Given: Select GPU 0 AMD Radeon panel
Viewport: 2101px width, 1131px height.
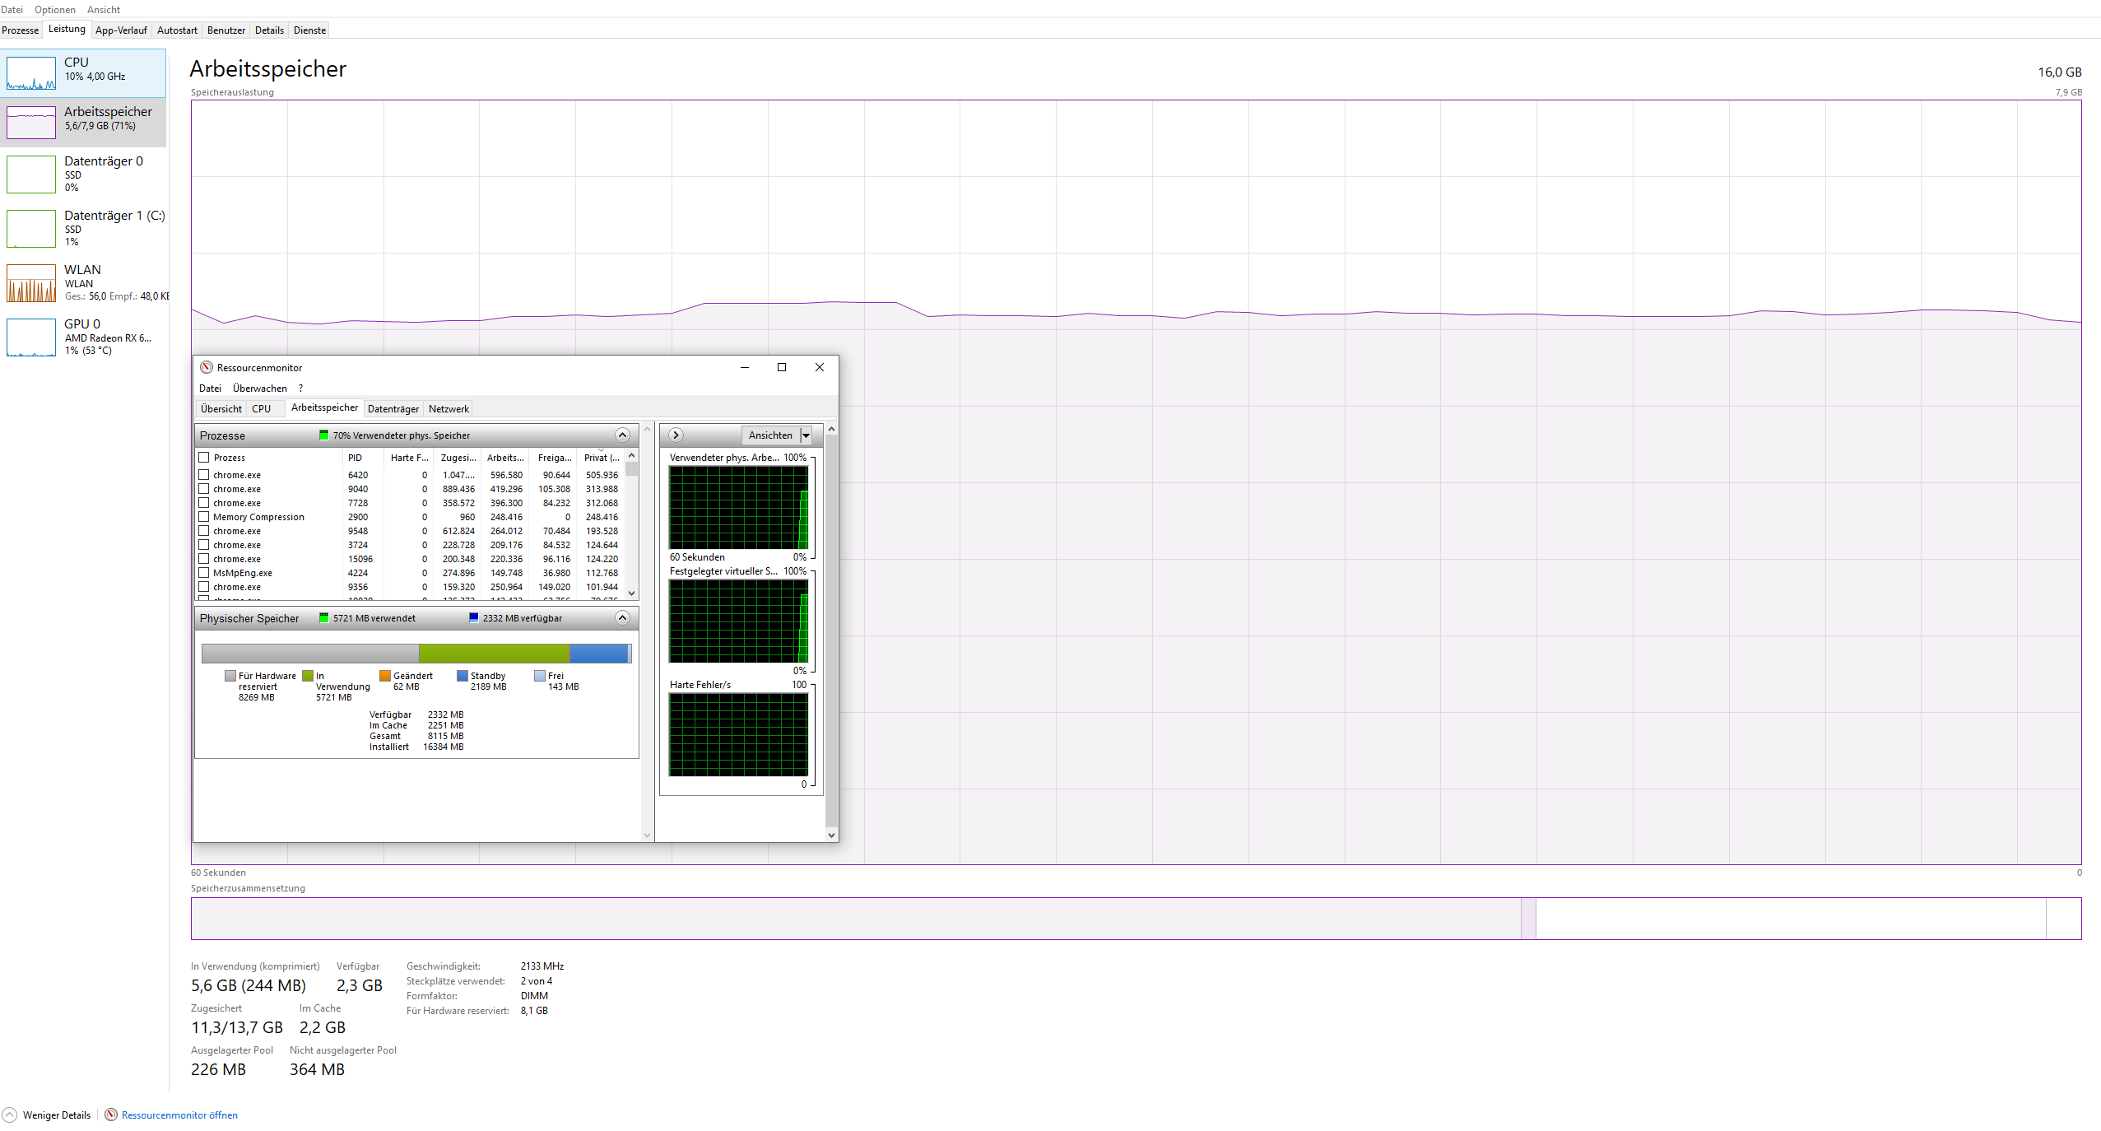Looking at the screenshot, I should coord(82,337).
